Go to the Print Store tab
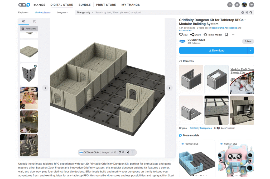 (106, 5)
